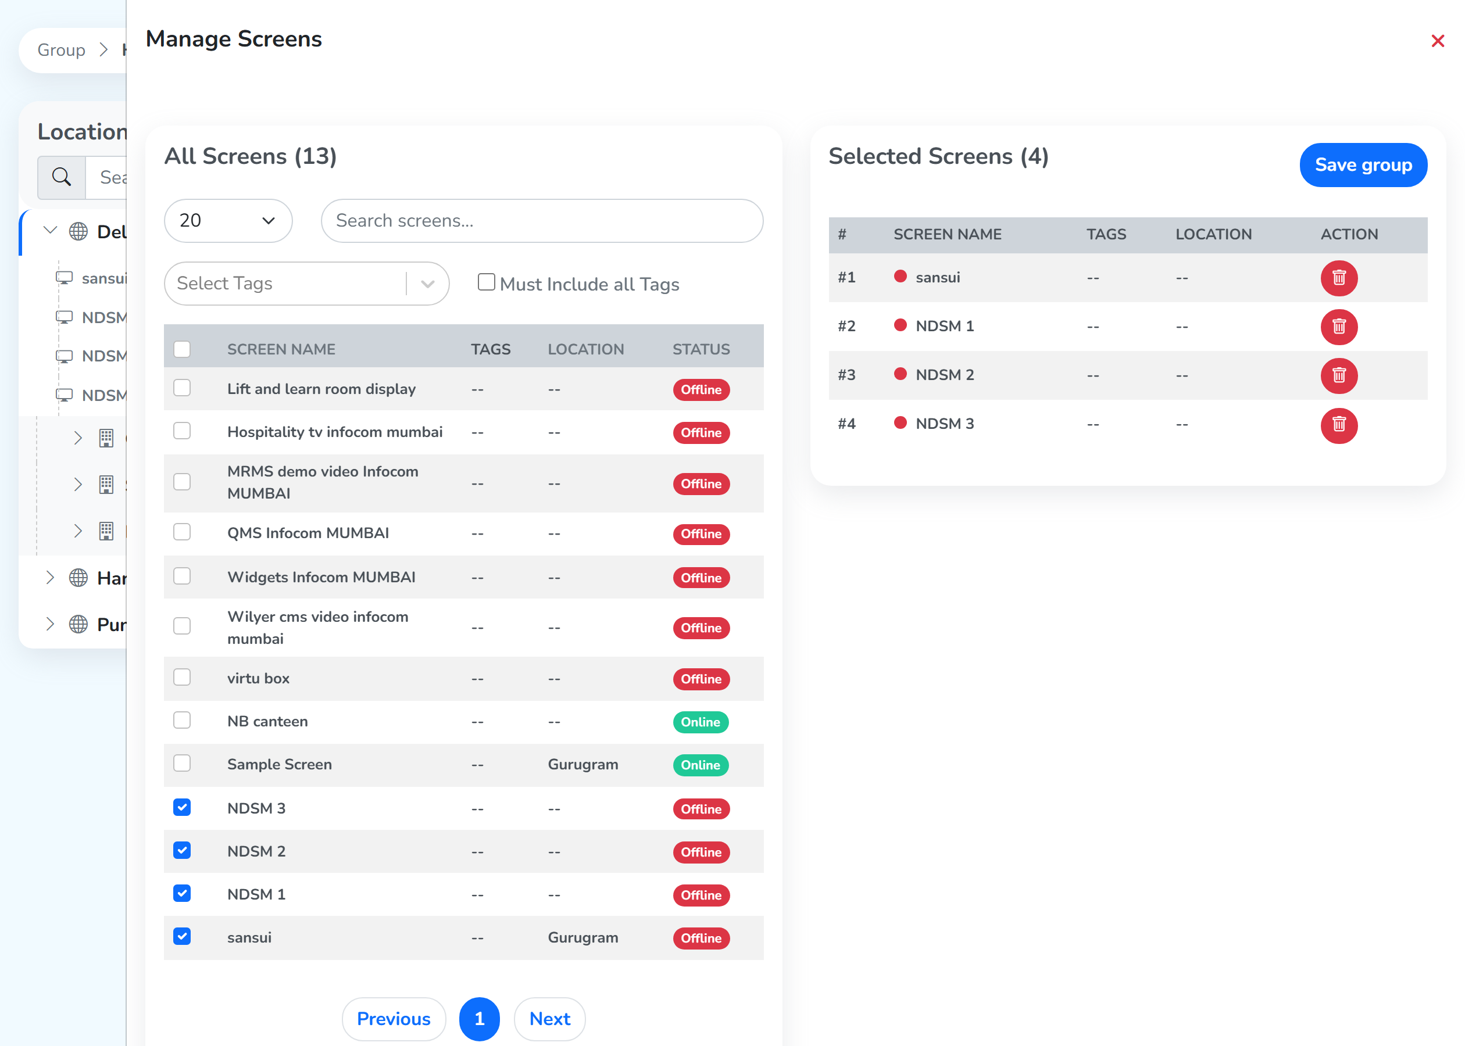This screenshot has width=1465, height=1046.
Task: Click Online status badge for NB canteen
Action: [701, 722]
